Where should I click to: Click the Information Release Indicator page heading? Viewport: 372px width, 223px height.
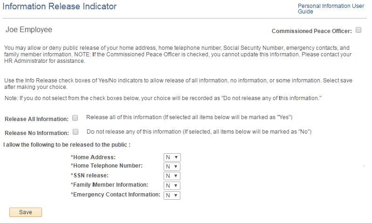point(60,7)
